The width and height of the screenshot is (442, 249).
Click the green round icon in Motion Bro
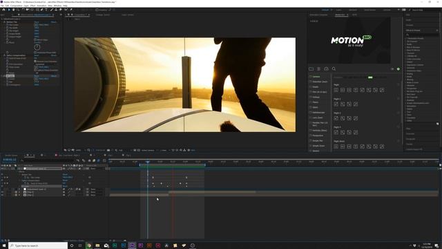point(398,69)
